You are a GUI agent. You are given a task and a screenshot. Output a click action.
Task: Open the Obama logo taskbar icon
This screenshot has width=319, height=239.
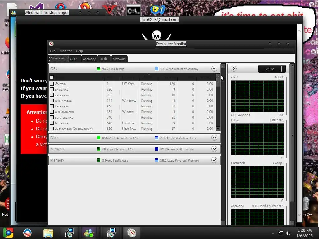point(27,233)
